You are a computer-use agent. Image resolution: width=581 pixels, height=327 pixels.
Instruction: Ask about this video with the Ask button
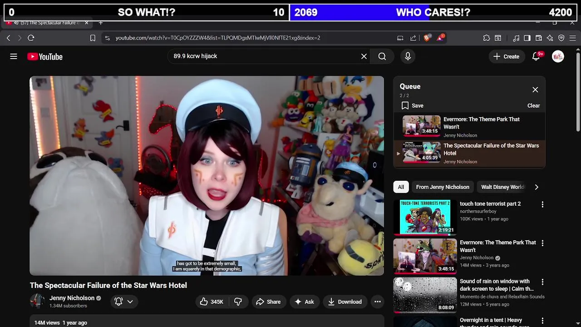[x=304, y=302]
